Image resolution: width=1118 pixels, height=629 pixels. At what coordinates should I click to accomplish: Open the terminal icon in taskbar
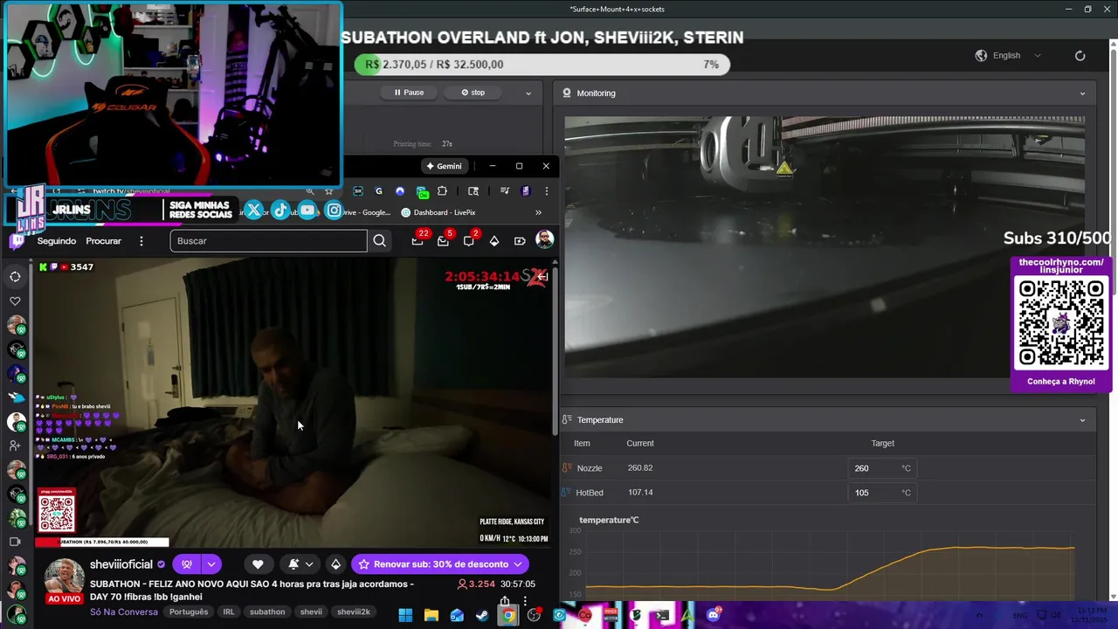[x=661, y=615]
